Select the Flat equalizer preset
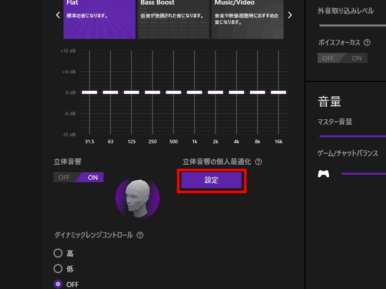This screenshot has width=386, height=289. pos(99,19)
